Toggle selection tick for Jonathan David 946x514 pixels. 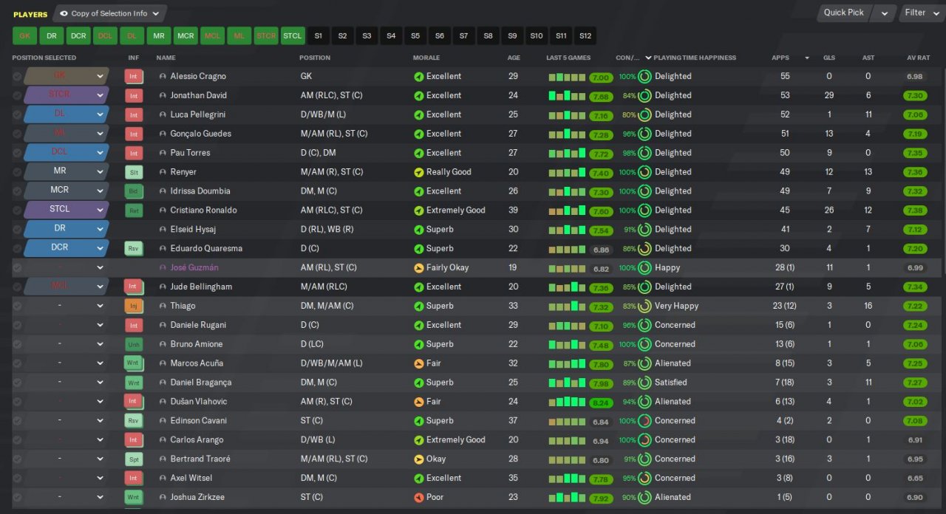click(x=17, y=95)
